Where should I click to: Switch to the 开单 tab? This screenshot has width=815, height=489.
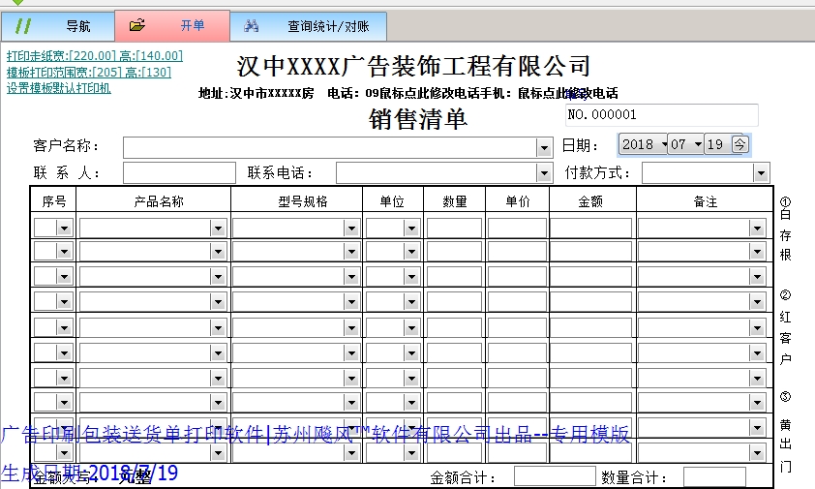(192, 26)
